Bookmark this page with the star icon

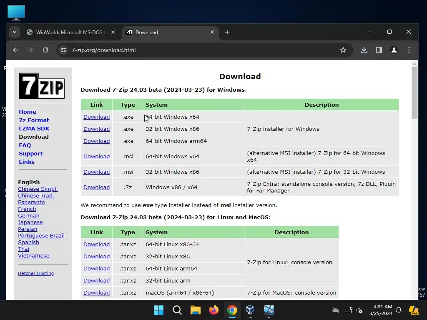pyautogui.click(x=343, y=50)
